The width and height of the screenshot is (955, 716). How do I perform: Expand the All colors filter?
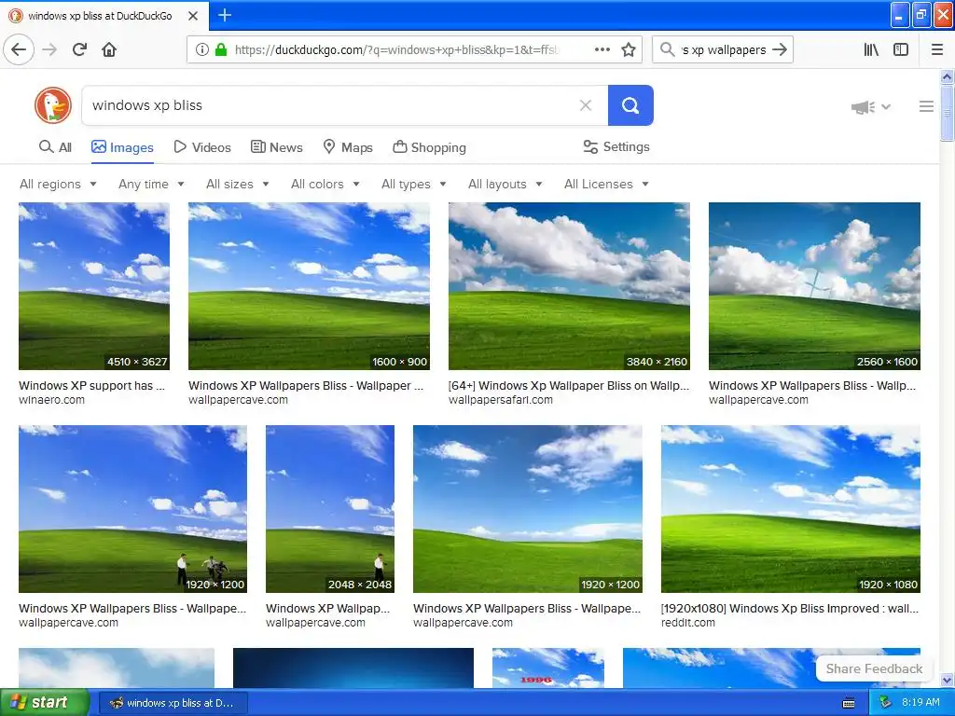coord(325,184)
